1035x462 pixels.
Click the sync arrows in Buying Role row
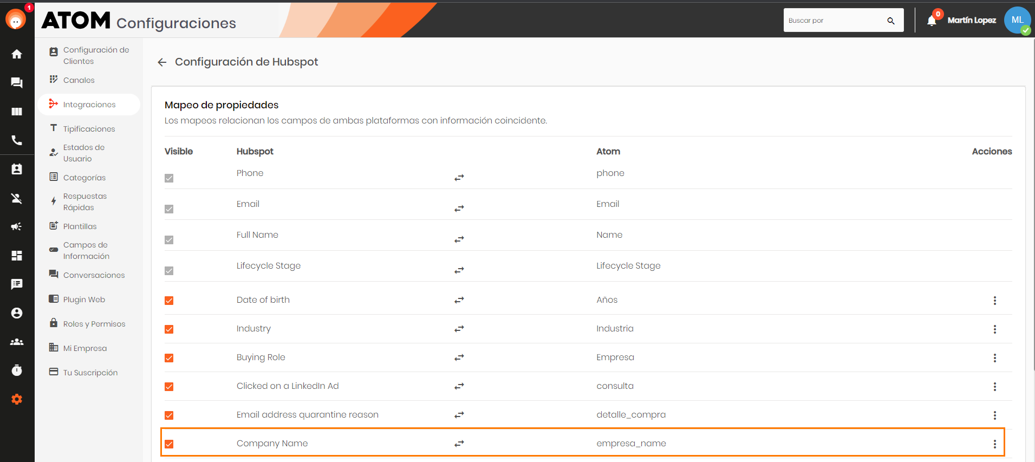(x=459, y=357)
